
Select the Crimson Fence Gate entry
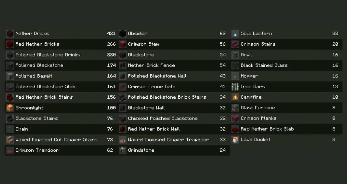(173, 87)
